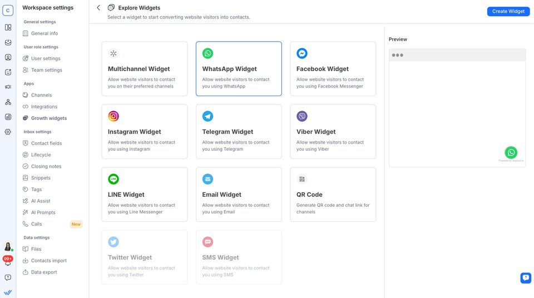
Task: Click the user profile photo avatar
Action: (x=8, y=246)
